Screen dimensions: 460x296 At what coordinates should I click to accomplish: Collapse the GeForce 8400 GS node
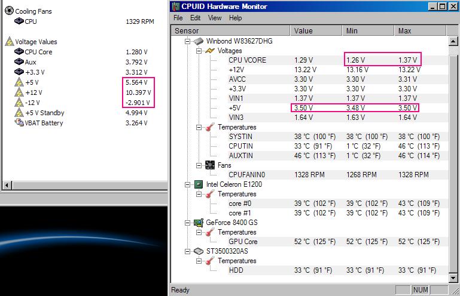pyautogui.click(x=187, y=223)
